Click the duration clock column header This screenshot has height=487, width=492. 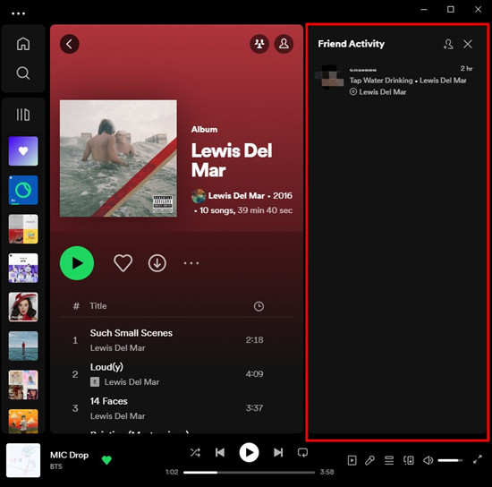(x=259, y=306)
